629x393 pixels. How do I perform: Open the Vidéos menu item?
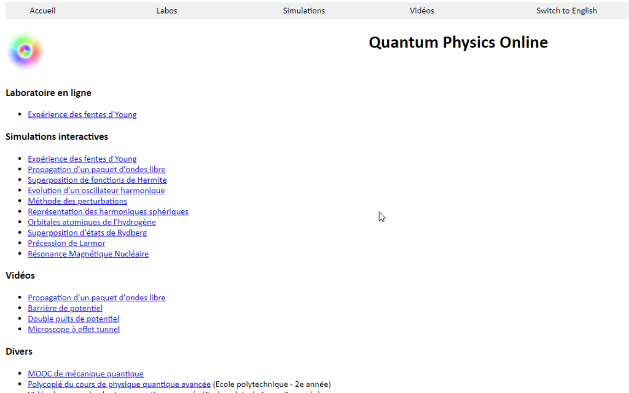[421, 10]
